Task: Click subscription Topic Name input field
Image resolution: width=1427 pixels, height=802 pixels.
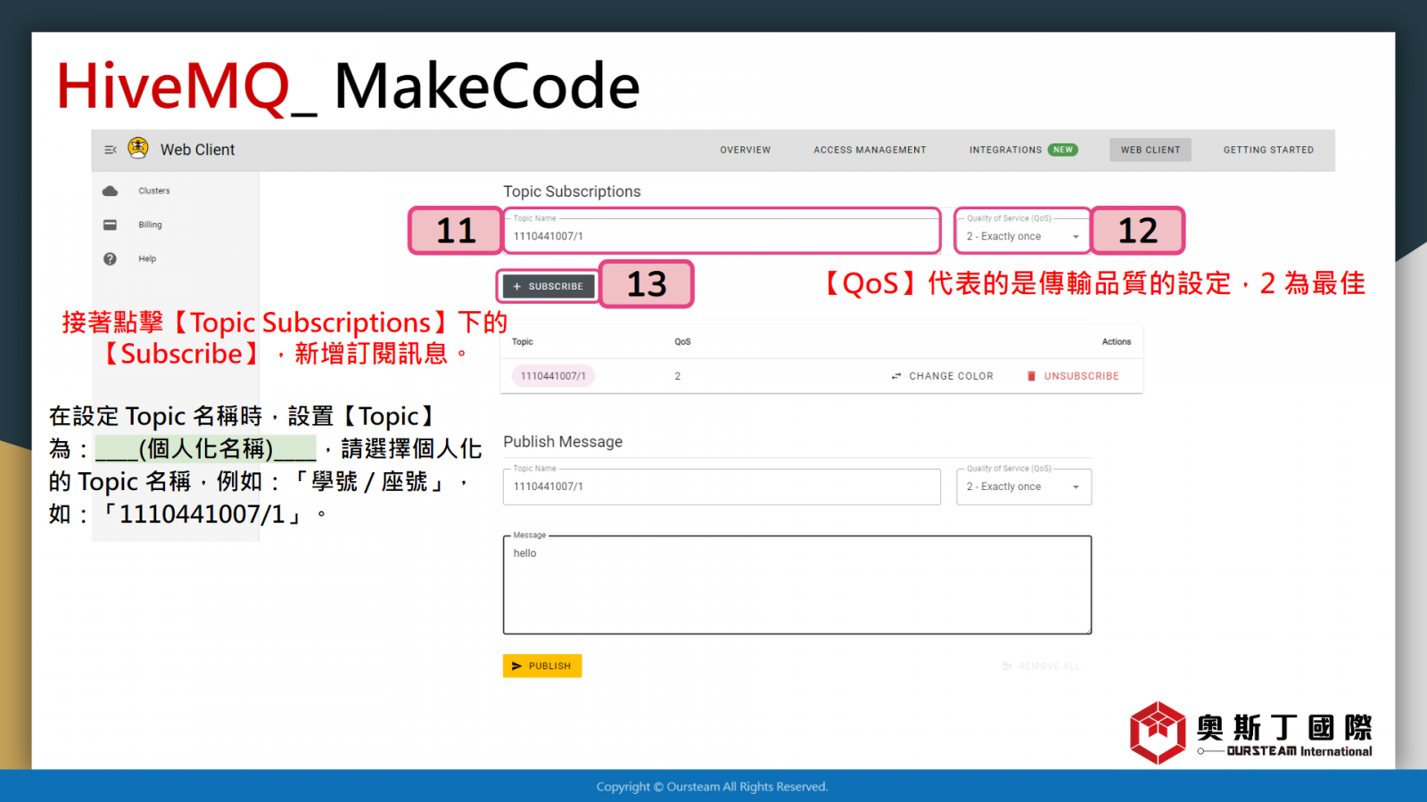Action: coord(722,234)
